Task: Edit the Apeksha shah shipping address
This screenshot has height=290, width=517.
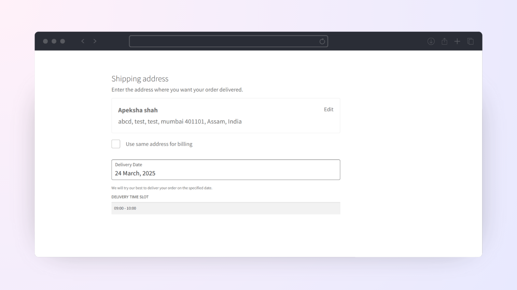Action: [329, 110]
